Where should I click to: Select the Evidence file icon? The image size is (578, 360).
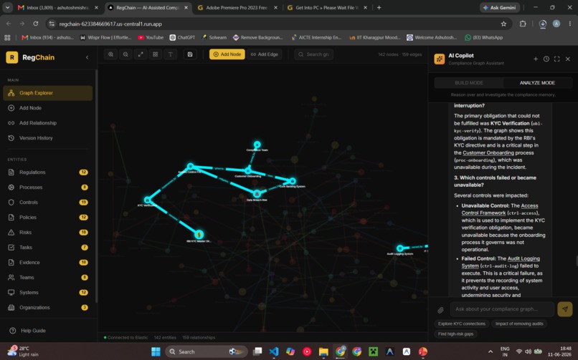[11, 263]
